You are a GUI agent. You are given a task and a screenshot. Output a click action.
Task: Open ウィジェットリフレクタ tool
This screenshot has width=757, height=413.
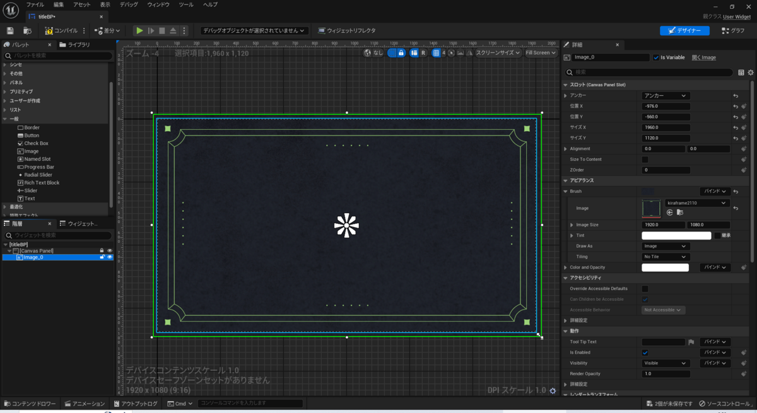(347, 30)
